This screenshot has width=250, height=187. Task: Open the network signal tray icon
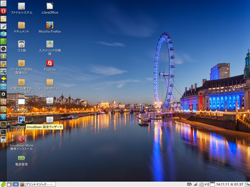(196, 184)
